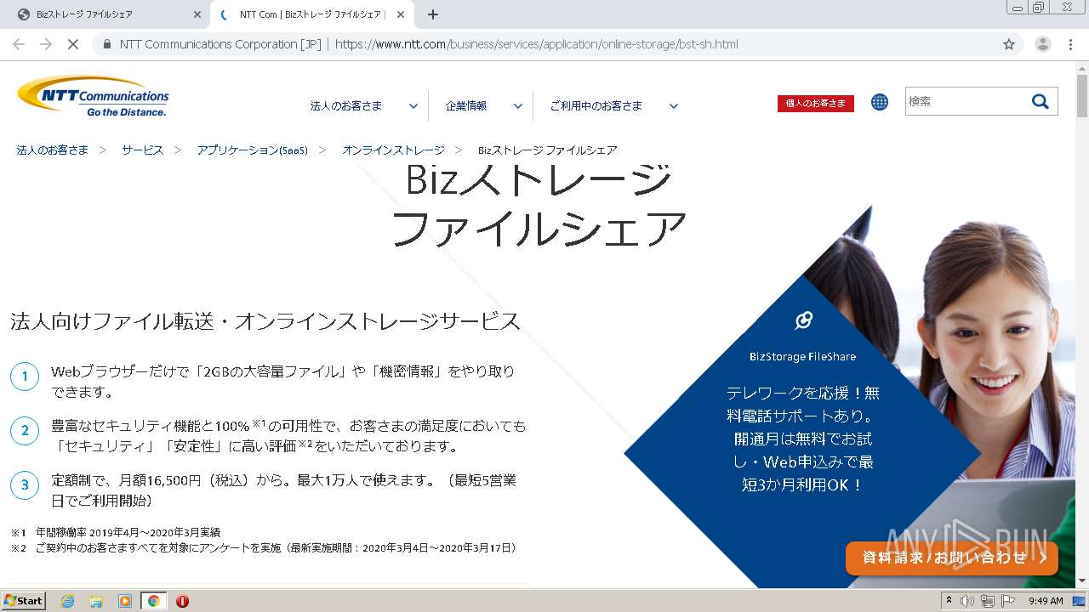Click page vertical scrollbar thumb

pos(1082,95)
